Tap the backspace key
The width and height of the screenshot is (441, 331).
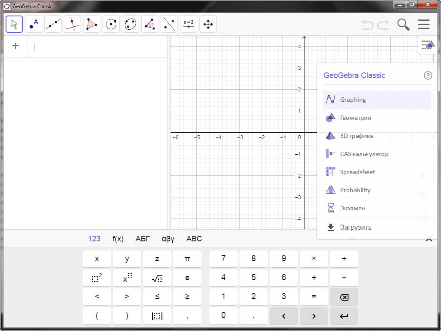coord(344,297)
